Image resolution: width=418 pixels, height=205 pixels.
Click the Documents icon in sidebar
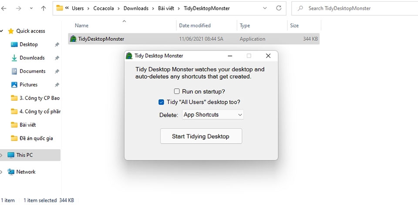[x=14, y=71]
